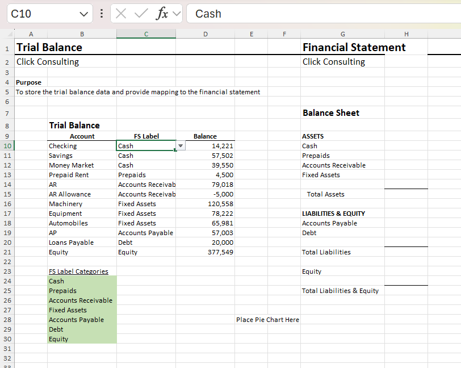461x368 pixels.
Task: Confirm entry with the checkmark icon
Action: [x=140, y=13]
